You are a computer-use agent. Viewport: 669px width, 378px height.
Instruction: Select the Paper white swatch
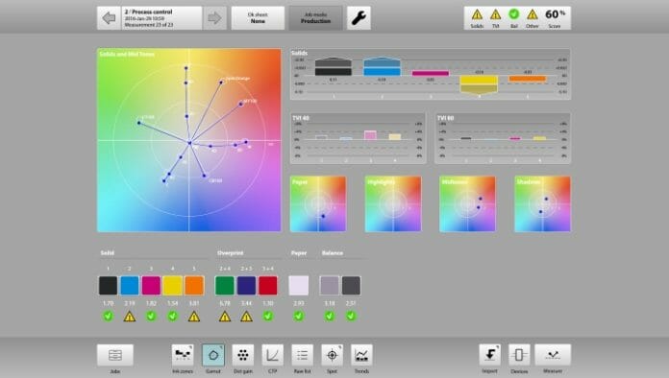pos(299,285)
